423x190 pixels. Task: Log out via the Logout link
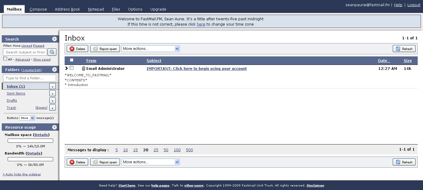pyautogui.click(x=414, y=5)
